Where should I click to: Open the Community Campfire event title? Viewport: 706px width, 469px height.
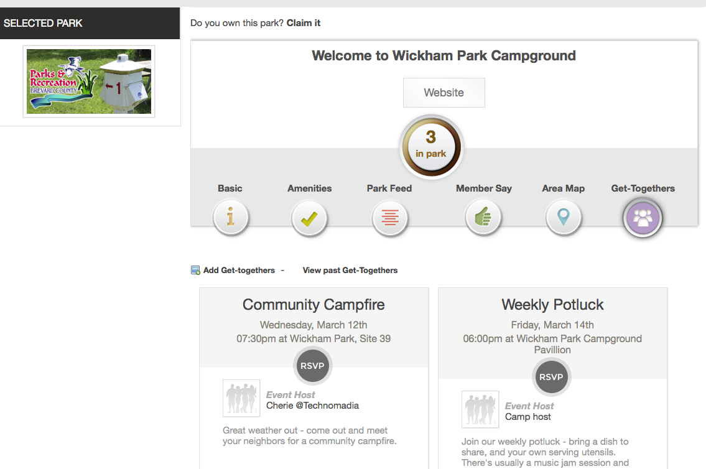[x=314, y=305]
